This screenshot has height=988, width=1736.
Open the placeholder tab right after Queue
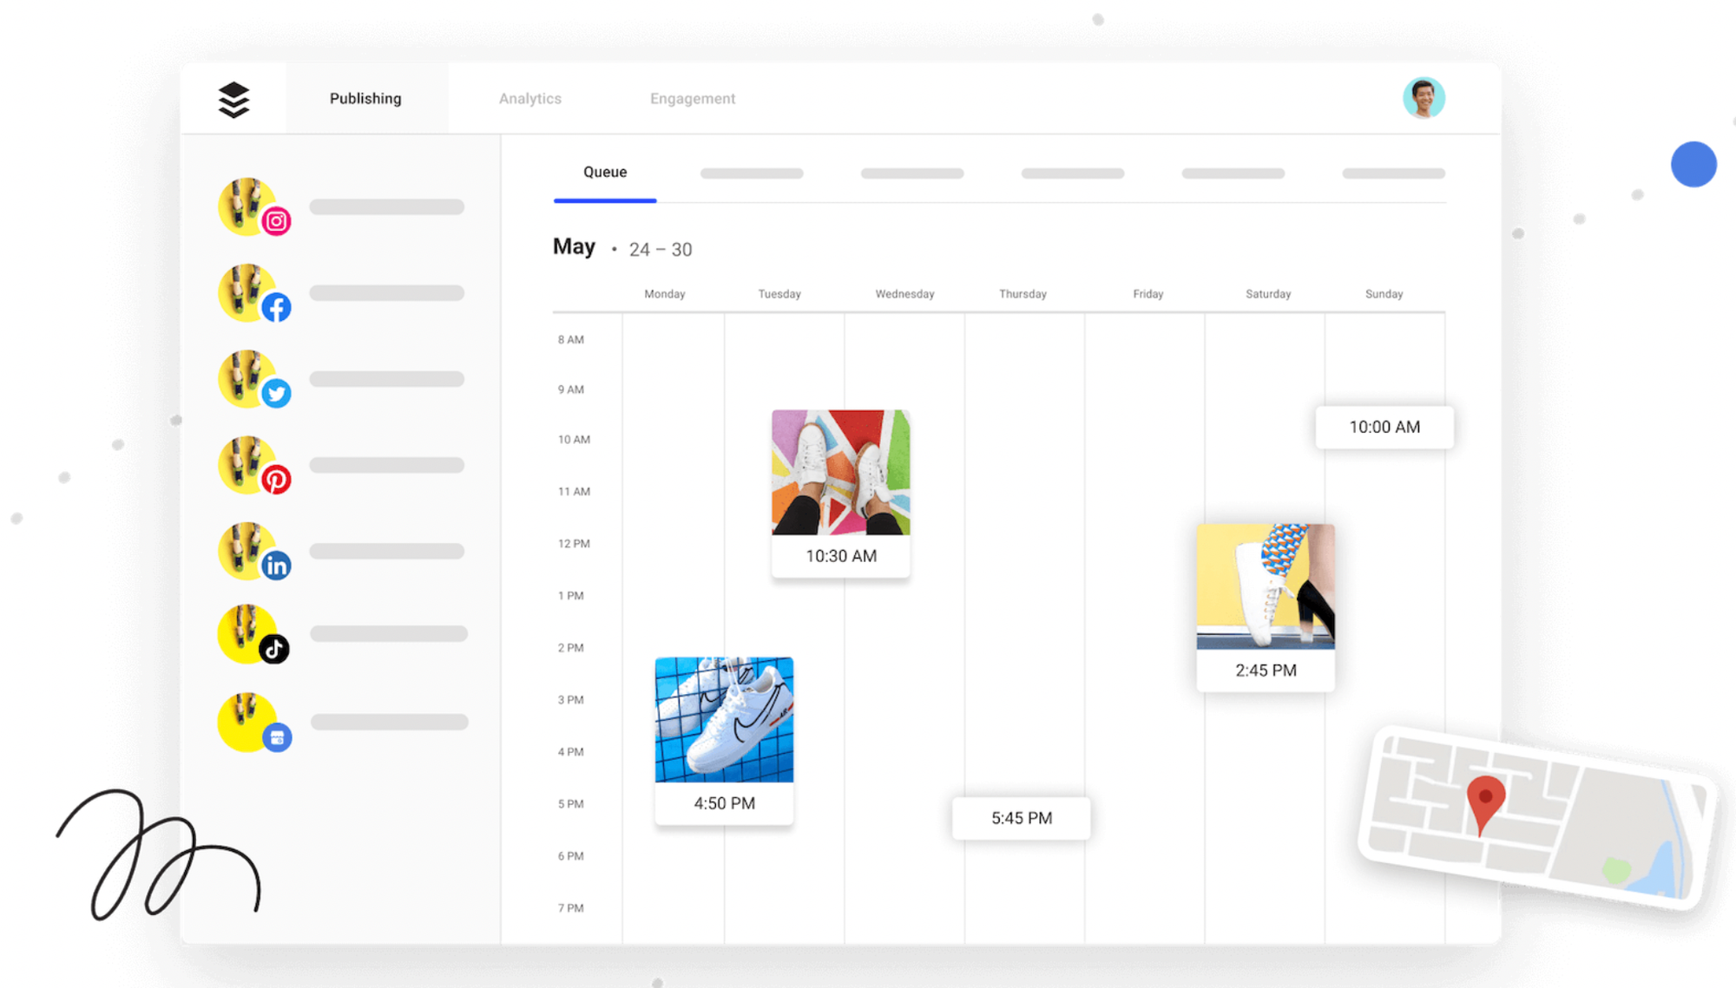pos(752,173)
